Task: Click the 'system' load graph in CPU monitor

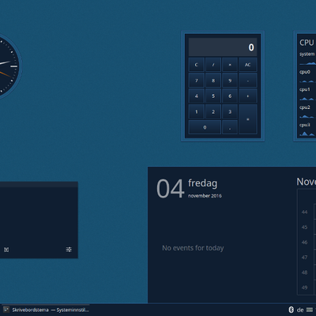Action: tap(307, 62)
